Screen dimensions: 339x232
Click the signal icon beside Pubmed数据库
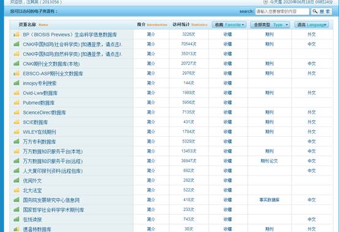coord(17,102)
